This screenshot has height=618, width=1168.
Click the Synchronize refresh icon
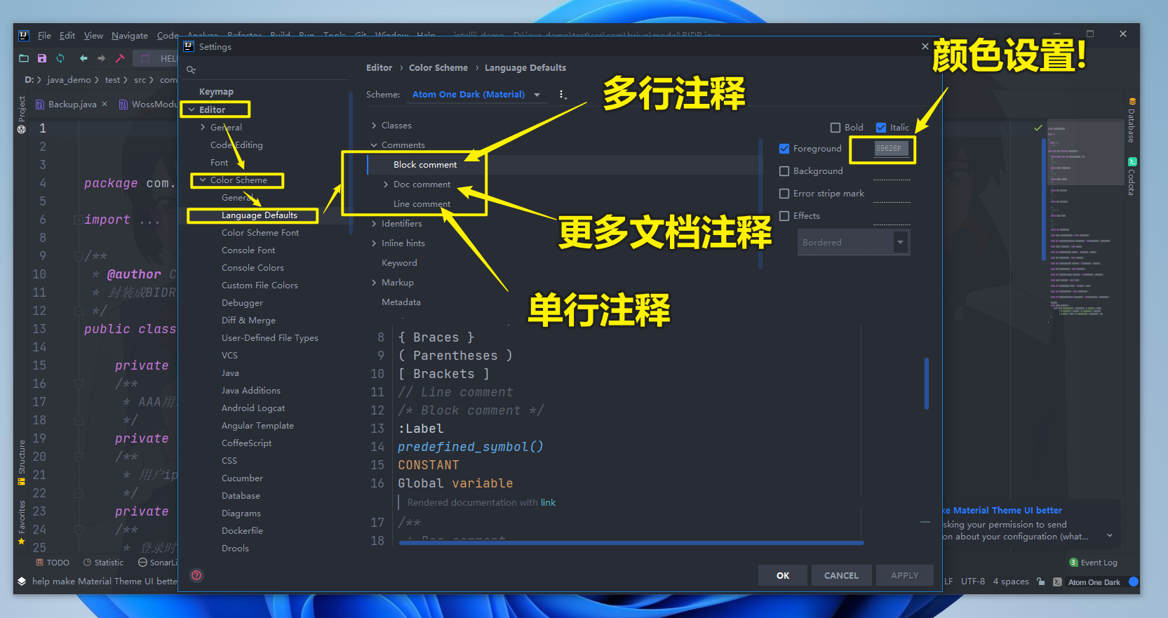tap(60, 58)
